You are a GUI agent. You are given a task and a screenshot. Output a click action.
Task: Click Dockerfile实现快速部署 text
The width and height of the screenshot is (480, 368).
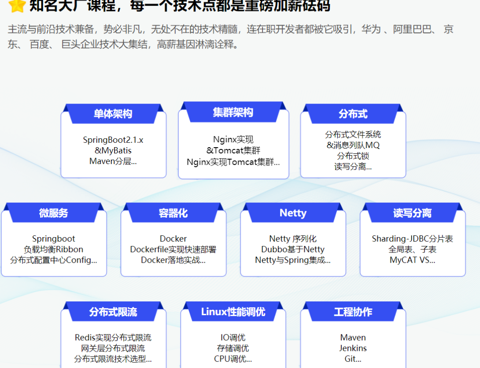173,249
